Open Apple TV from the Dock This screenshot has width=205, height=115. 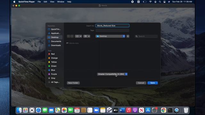tap(116, 110)
